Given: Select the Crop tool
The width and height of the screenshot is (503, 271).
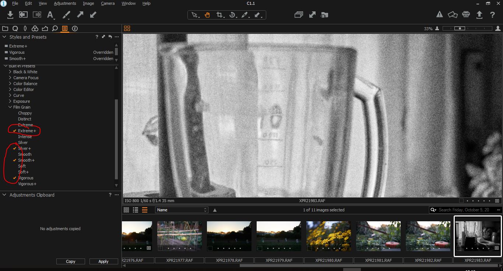Looking at the screenshot, I should point(220,15).
